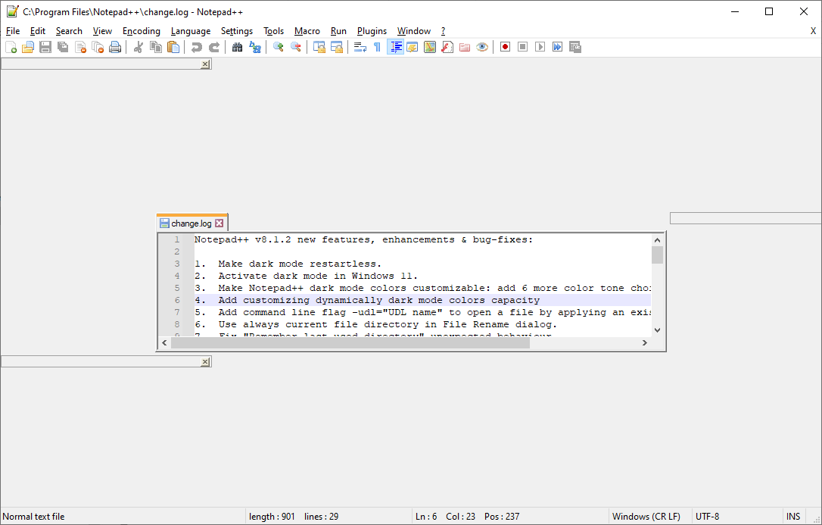Viewport: 822px width, 525px height.
Task: Open the Encoding menu
Action: tap(141, 31)
